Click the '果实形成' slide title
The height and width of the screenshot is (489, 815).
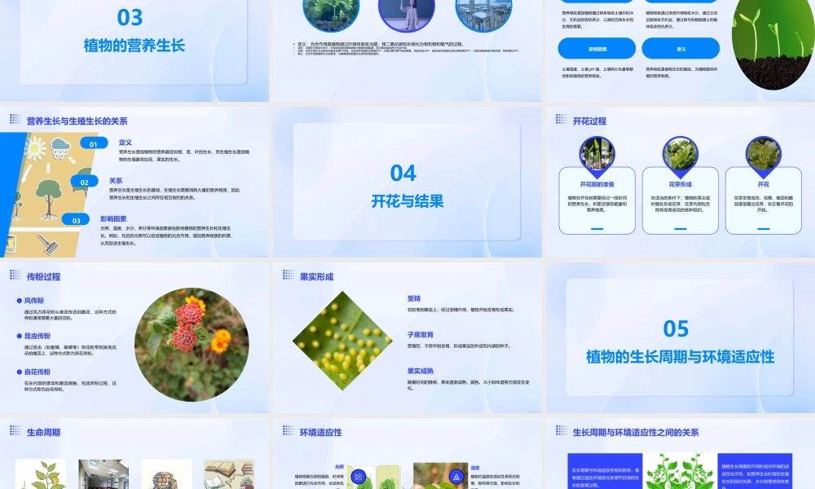click(316, 276)
